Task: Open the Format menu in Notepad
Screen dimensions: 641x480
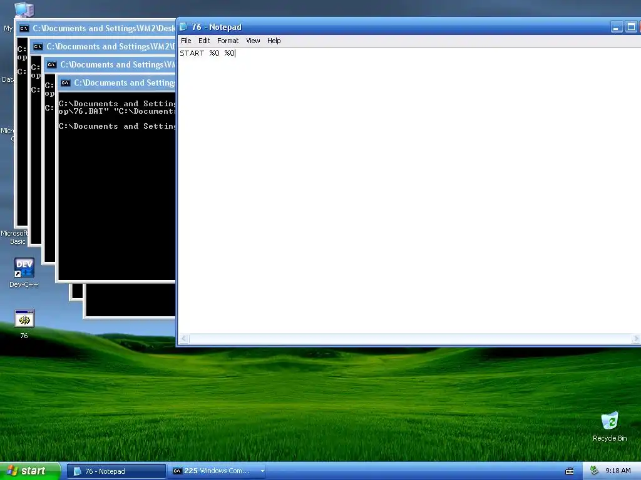Action: coord(228,41)
